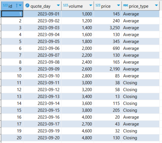Select price cell 165
Viewport: 162px width, 143px height.
(108, 62)
